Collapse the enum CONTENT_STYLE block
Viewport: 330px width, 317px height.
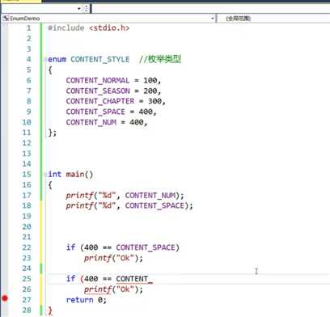click(45, 60)
